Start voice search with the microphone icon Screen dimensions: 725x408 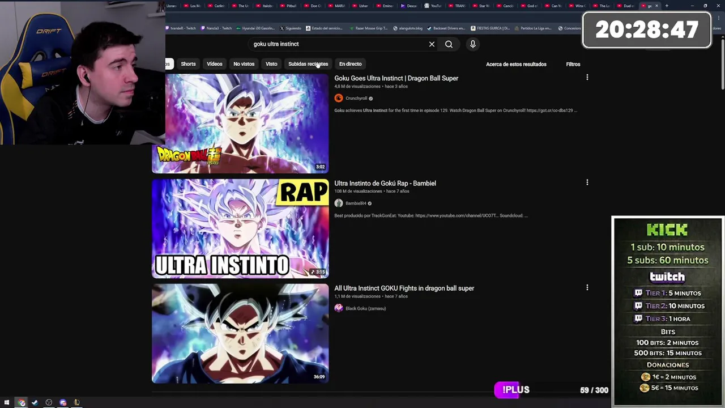coord(472,44)
